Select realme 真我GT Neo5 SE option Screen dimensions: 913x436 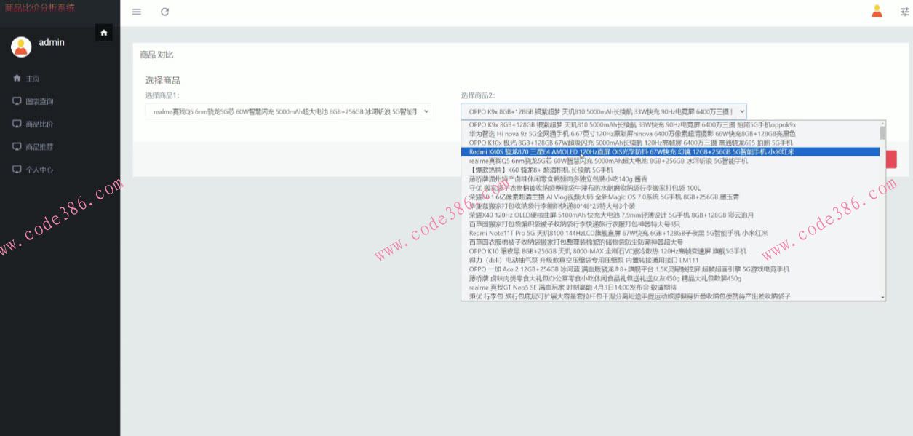pyautogui.click(x=670, y=288)
